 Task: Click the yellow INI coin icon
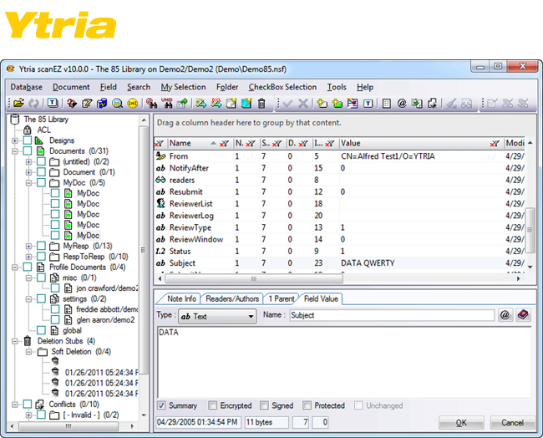pyautogui.click(x=132, y=103)
